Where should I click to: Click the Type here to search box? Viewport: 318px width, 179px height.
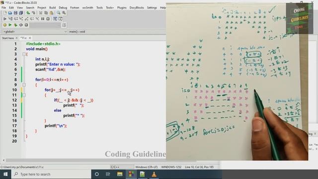click(x=51, y=174)
